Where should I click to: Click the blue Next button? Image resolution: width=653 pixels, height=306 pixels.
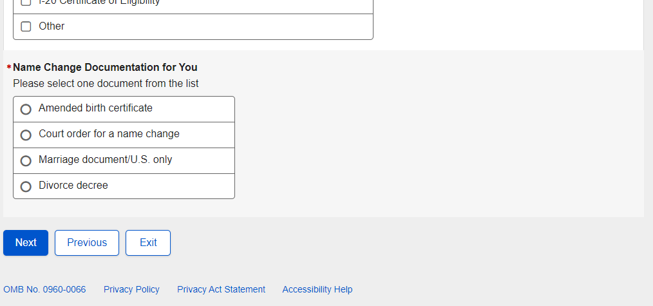tap(26, 243)
